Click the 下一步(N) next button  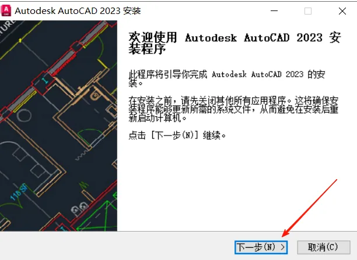261,247
